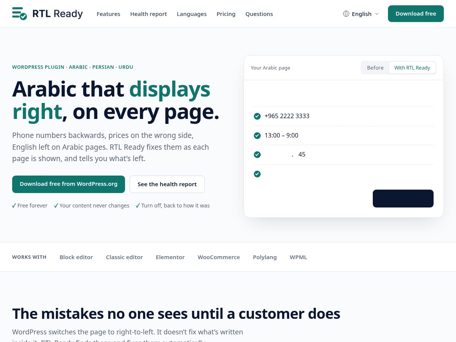Click the Elementor label
The height and width of the screenshot is (342, 456).
tap(170, 257)
